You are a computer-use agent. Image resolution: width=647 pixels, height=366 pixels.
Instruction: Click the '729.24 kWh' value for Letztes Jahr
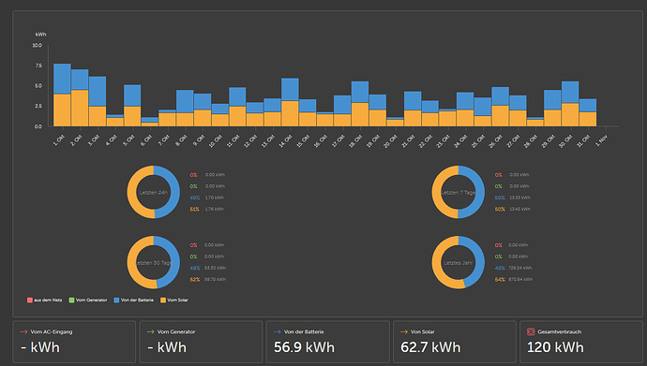coord(520,268)
